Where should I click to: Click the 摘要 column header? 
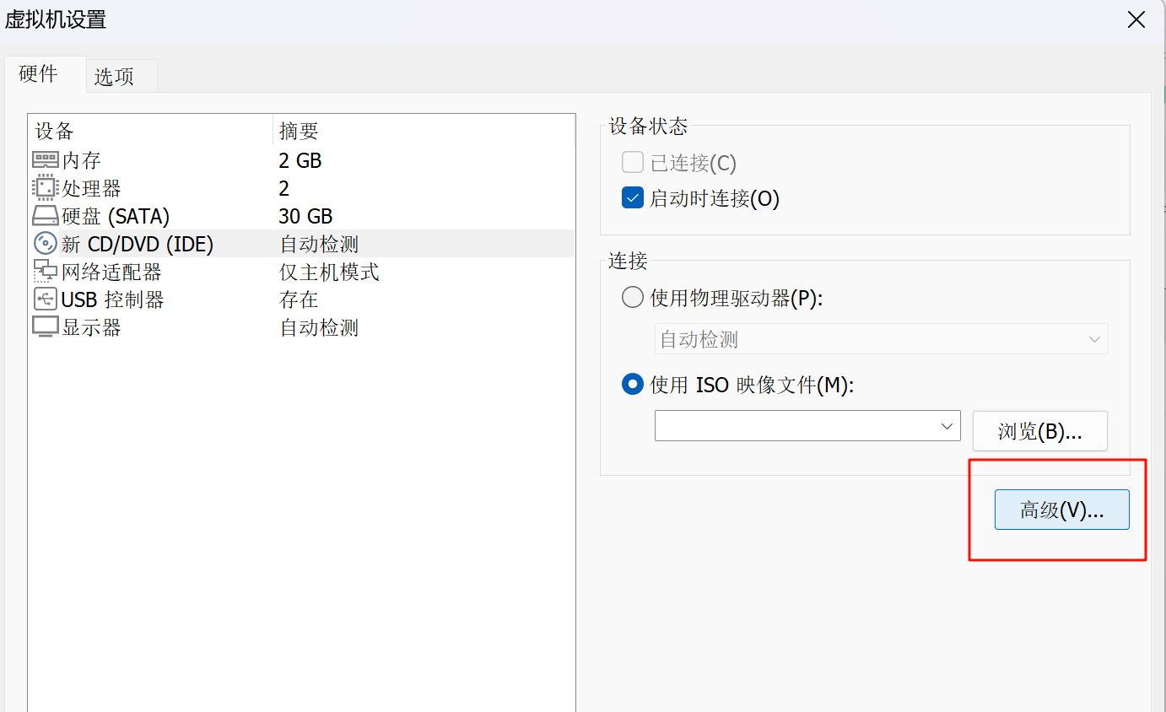click(x=299, y=132)
